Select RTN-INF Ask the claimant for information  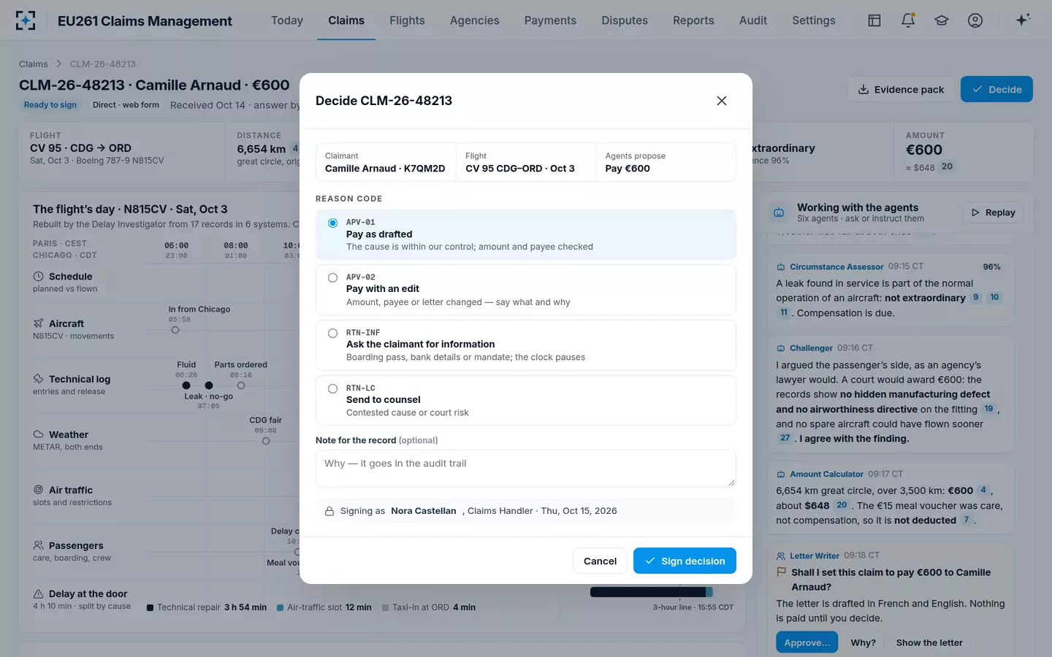(526, 345)
